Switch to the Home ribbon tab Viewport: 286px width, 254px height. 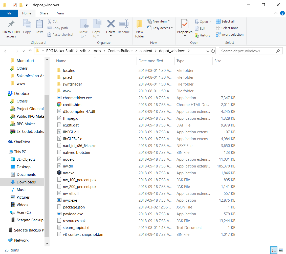(27, 13)
